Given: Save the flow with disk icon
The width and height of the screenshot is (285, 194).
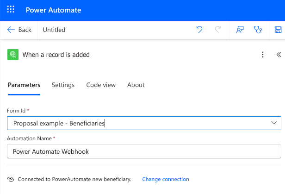Looking at the screenshot, I should pyautogui.click(x=278, y=30).
